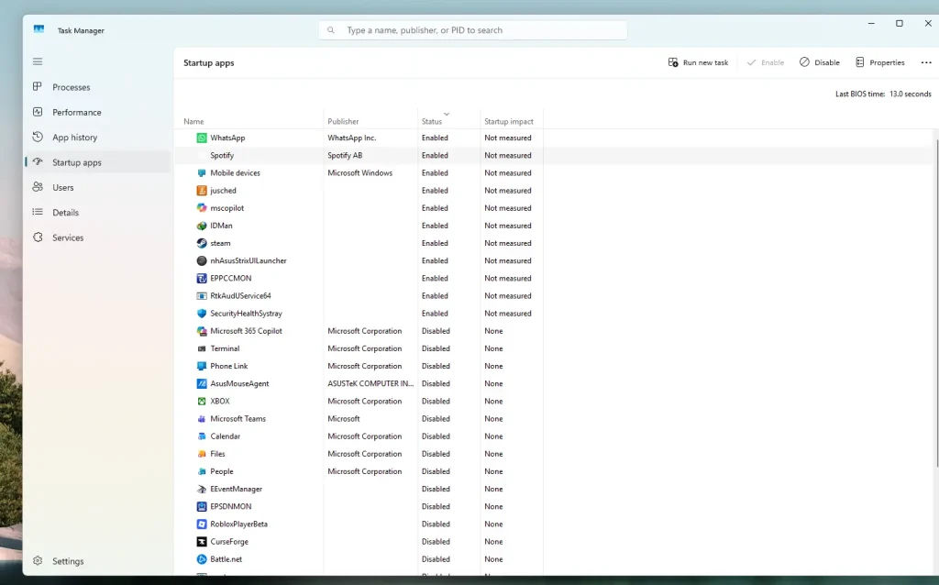Image resolution: width=939 pixels, height=585 pixels.
Task: Open App history page
Action: click(98, 138)
